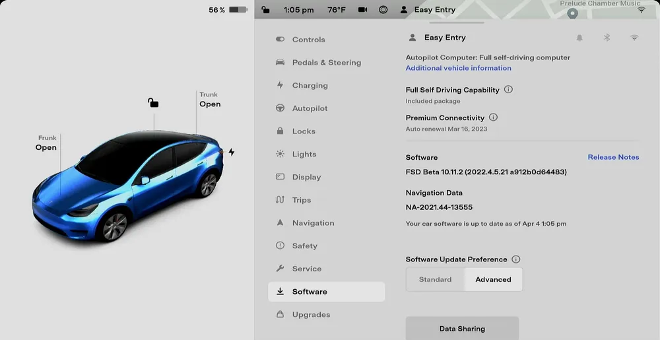The width and height of the screenshot is (660, 340).
Task: Open the Charging menu
Action: point(326,85)
